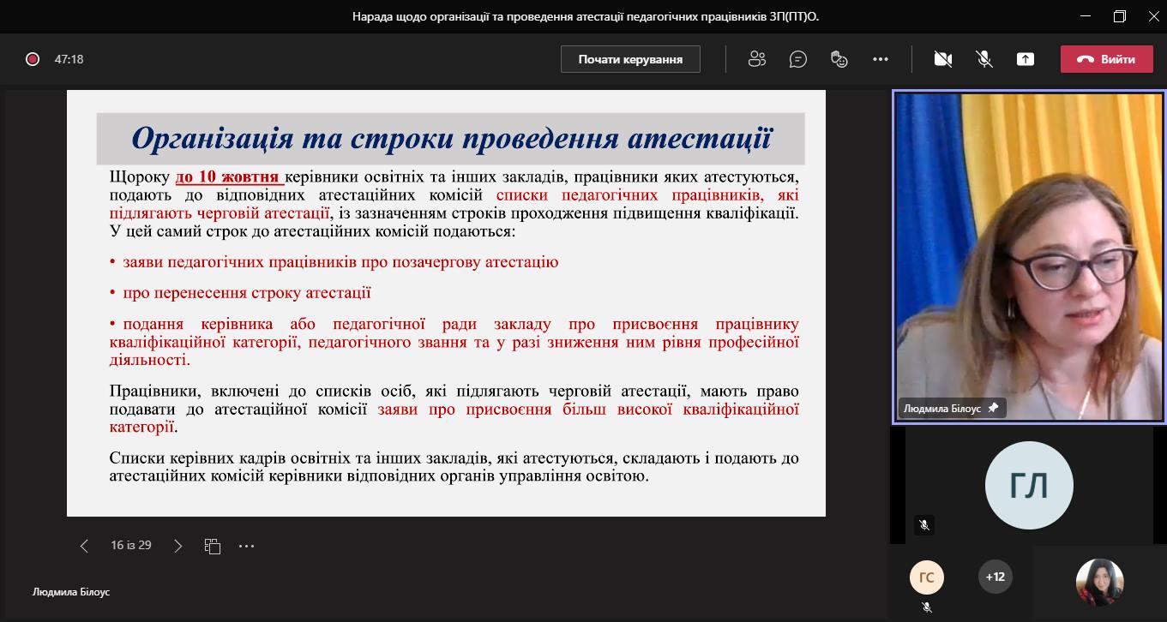The width and height of the screenshot is (1167, 622).
Task: Advance to the next slide
Action: tap(177, 546)
